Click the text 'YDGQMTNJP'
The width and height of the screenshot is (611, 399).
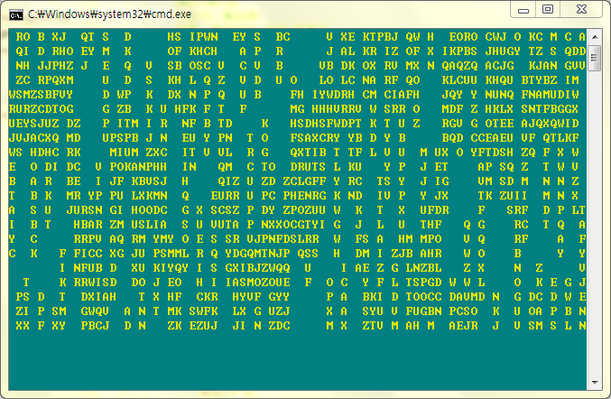pos(257,254)
